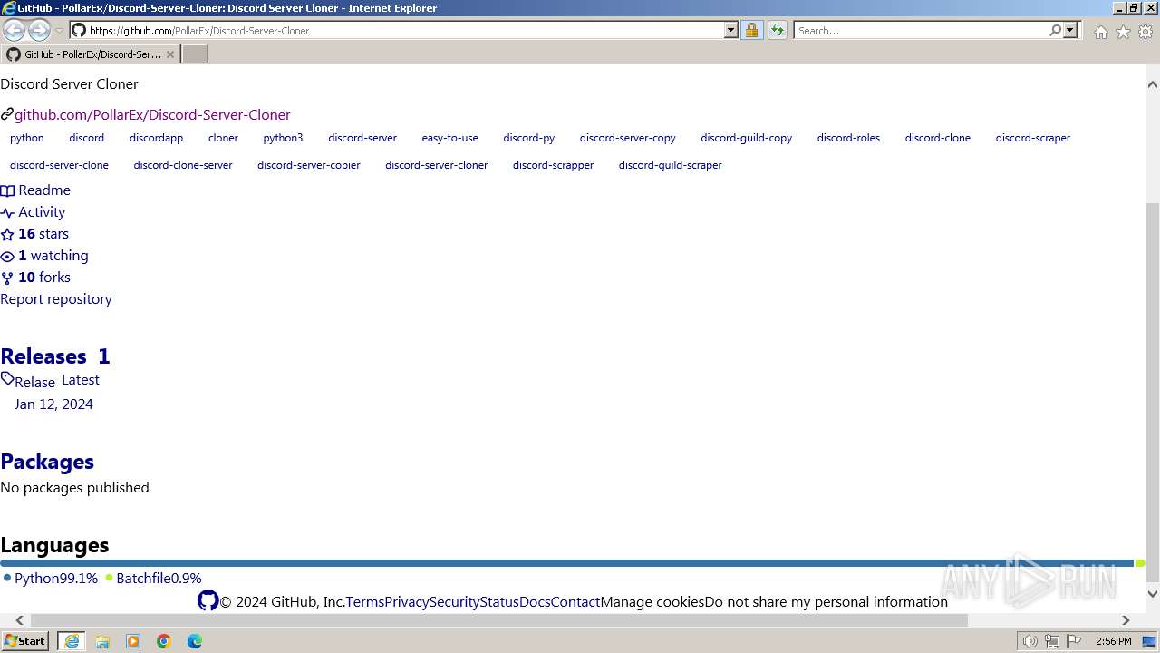Click the search magnifier icon
Image resolution: width=1160 pixels, height=653 pixels.
1055,30
